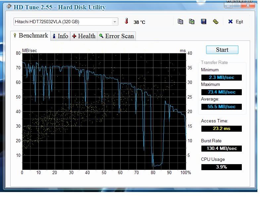Open the Health tab
Screen dimensions: 266x199
(84, 36)
